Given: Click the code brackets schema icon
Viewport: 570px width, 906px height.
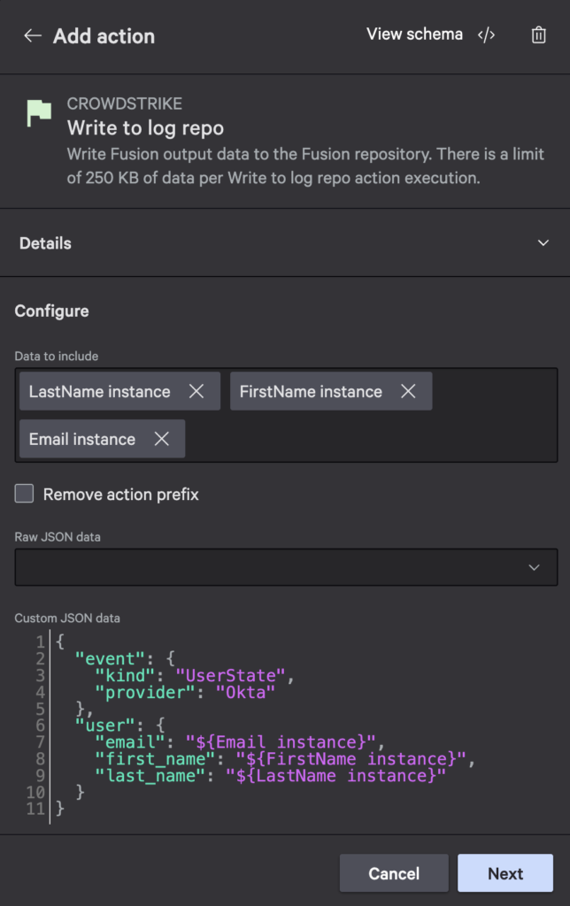Looking at the screenshot, I should [486, 35].
